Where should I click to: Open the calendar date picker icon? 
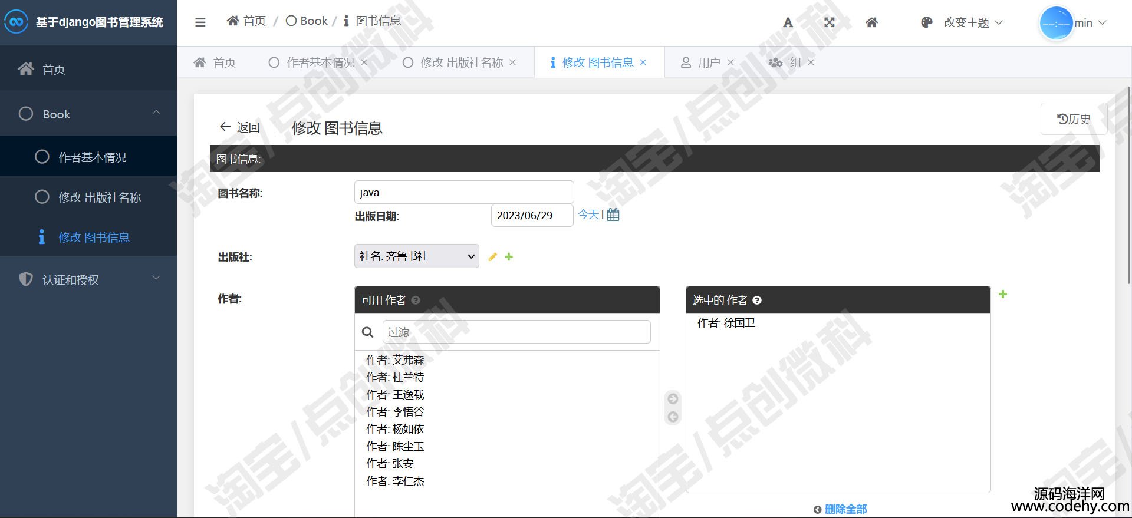pyautogui.click(x=613, y=215)
